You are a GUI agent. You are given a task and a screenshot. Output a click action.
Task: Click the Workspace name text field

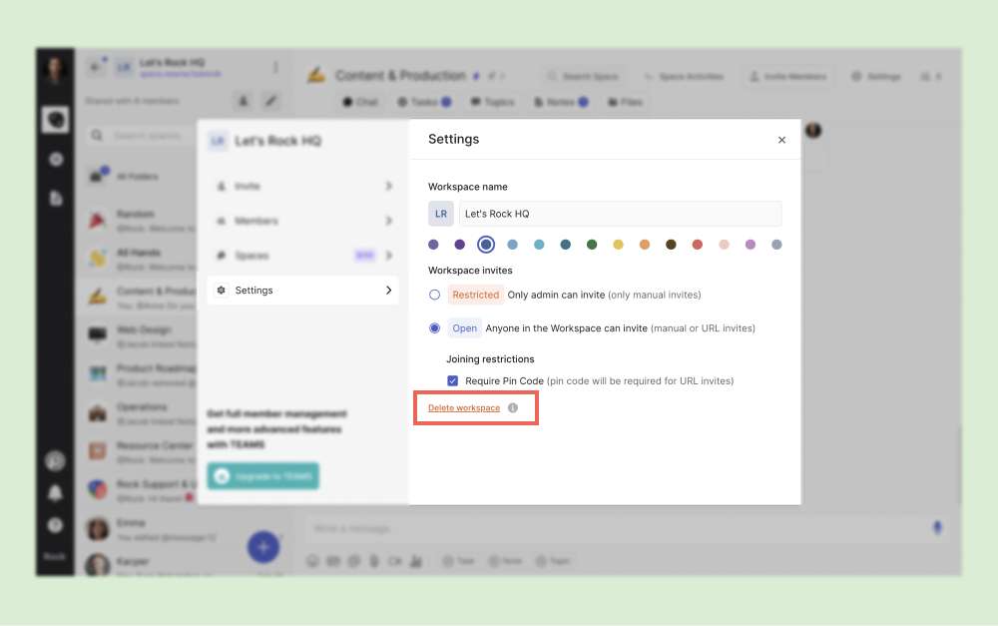tap(620, 214)
